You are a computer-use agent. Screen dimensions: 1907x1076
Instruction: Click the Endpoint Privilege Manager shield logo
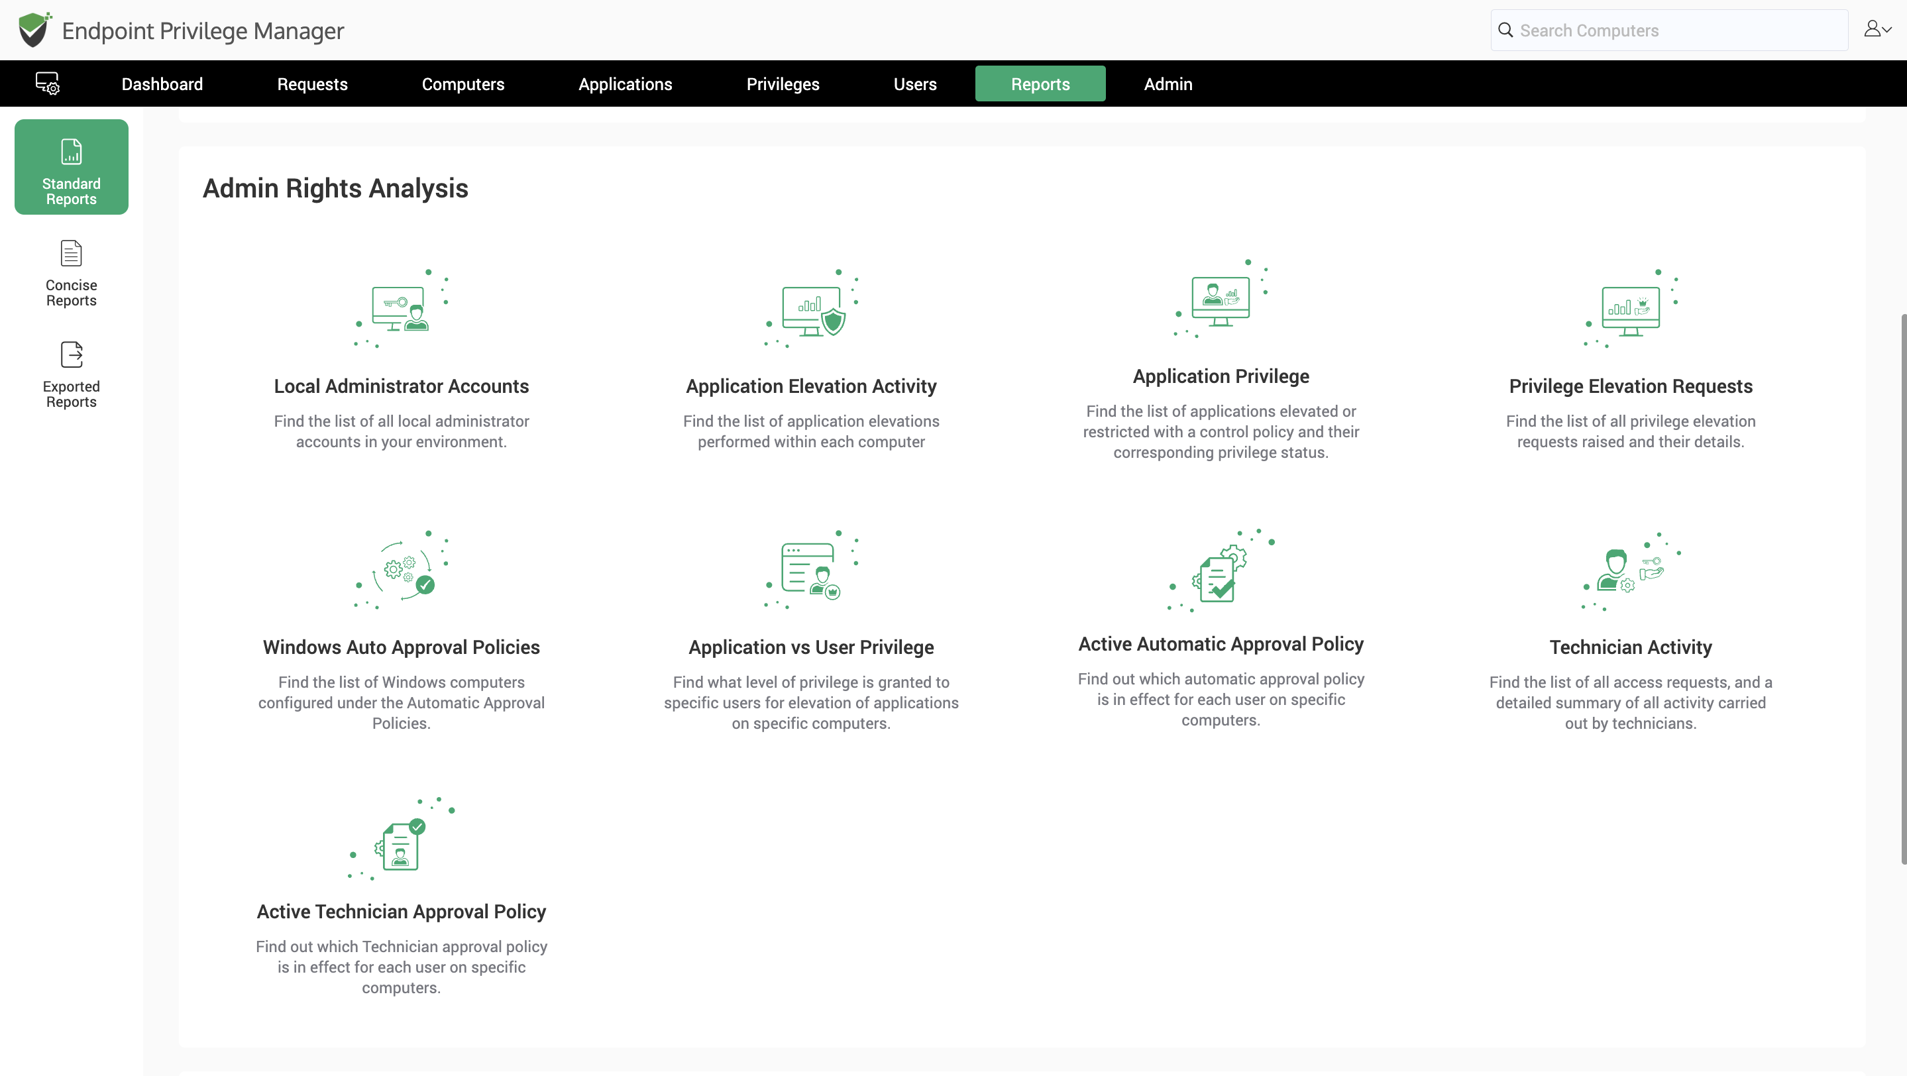(35, 30)
